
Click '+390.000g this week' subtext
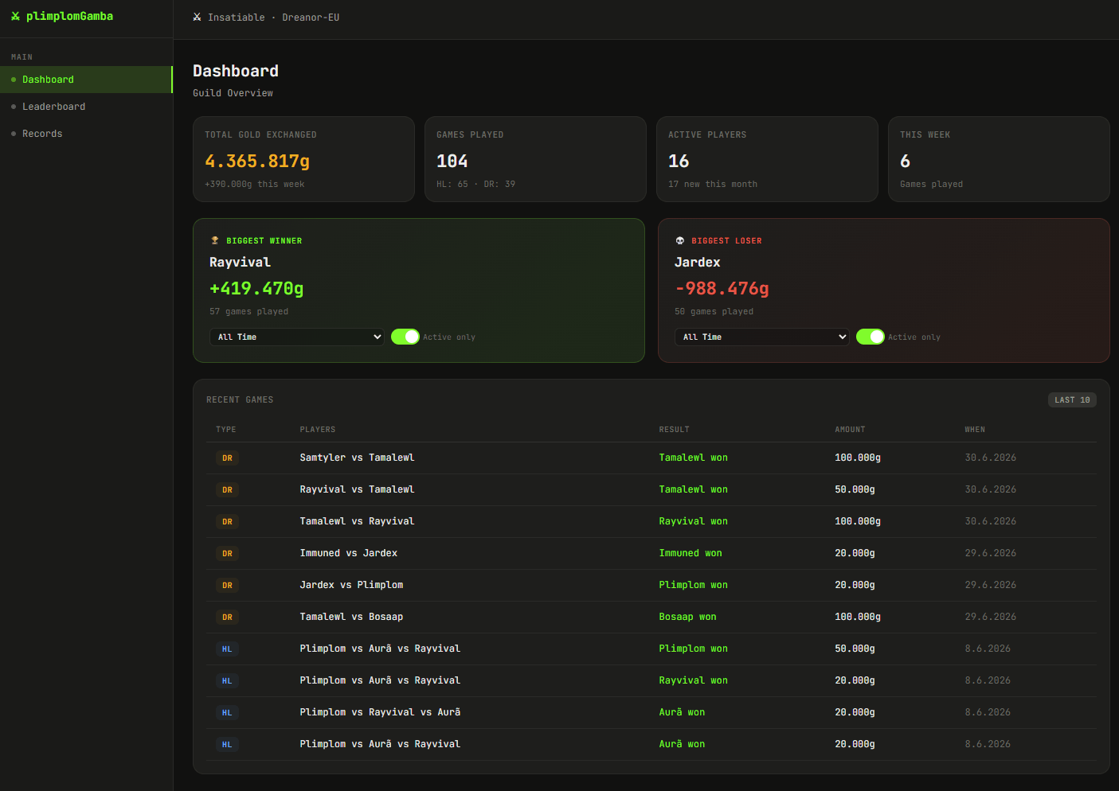coord(255,184)
